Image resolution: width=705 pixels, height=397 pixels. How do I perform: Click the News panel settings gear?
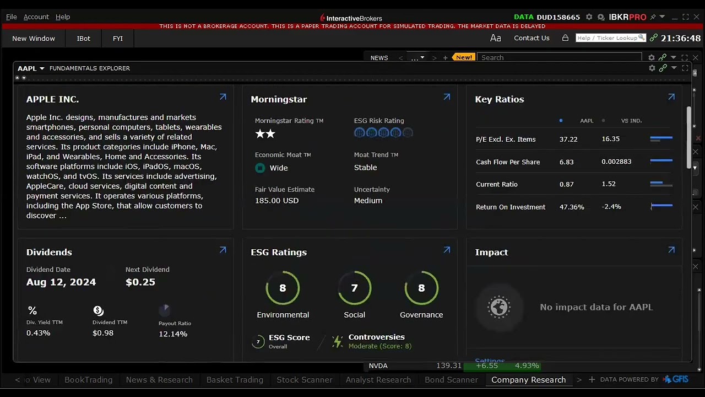tap(652, 57)
